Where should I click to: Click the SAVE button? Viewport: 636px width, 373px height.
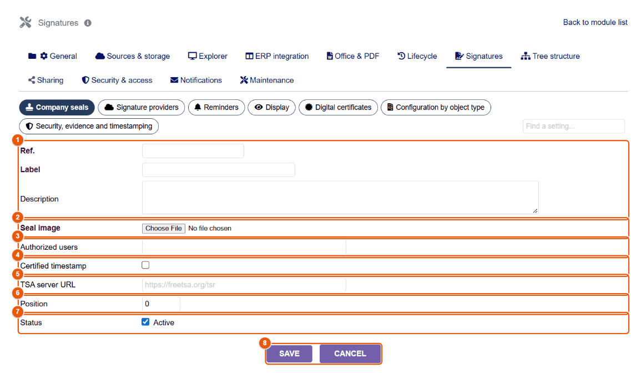tap(290, 354)
